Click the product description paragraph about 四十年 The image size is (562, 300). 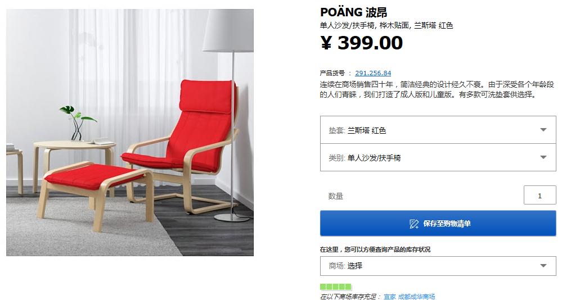point(437,89)
